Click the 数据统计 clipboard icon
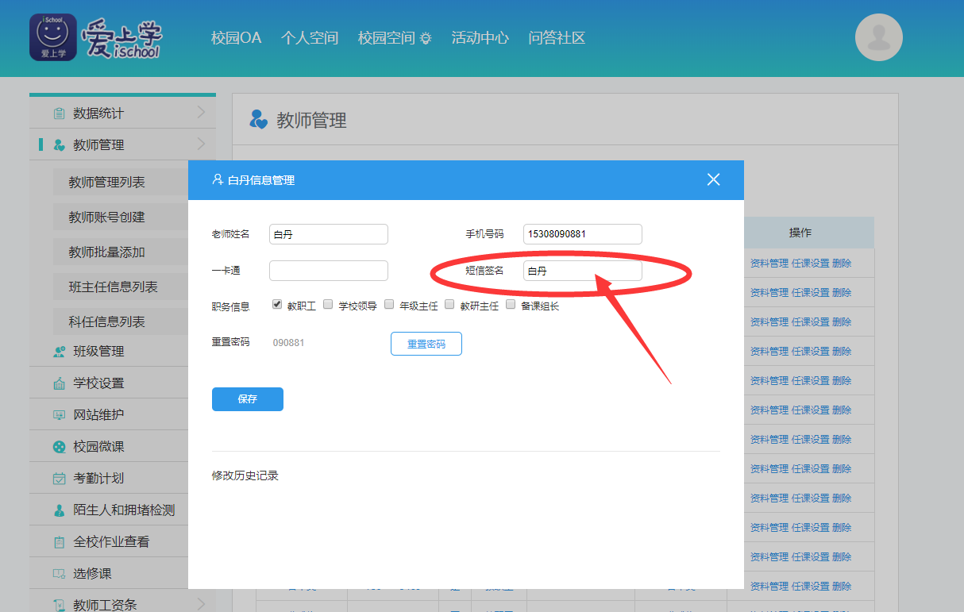Screen dimensions: 964x612 click(59, 114)
